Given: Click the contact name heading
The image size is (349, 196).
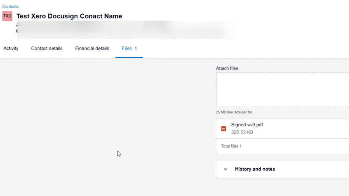Looking at the screenshot, I should 69,16.
